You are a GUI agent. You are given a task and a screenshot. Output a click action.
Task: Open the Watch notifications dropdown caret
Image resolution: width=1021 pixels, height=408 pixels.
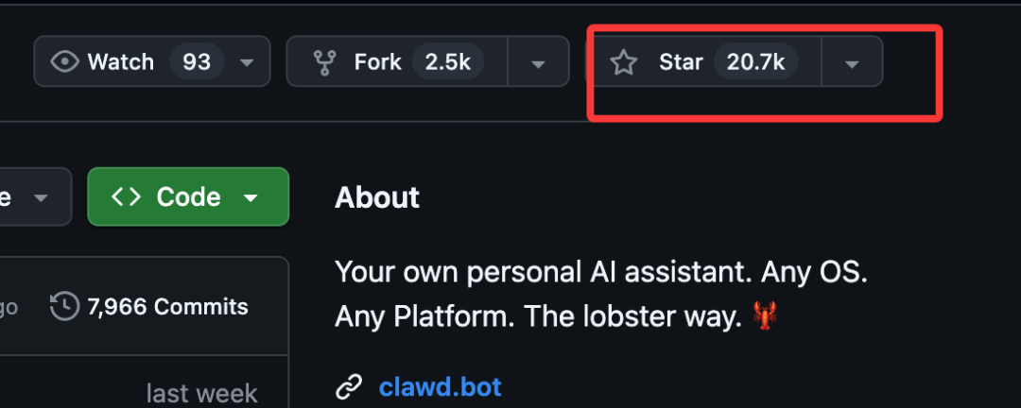pyautogui.click(x=247, y=63)
